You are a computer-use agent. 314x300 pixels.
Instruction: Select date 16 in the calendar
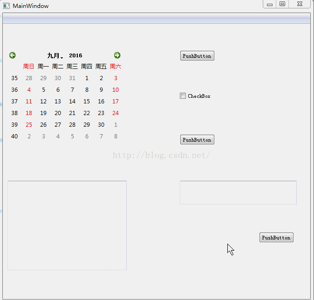[101, 102]
